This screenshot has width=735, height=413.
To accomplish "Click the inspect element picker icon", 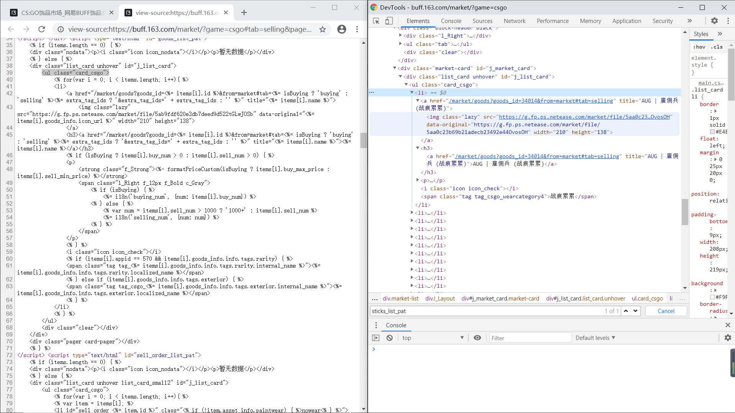I will point(376,21).
